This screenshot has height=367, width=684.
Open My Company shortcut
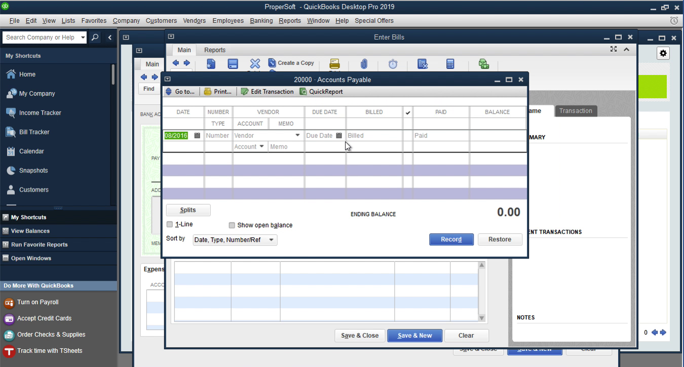pos(36,93)
